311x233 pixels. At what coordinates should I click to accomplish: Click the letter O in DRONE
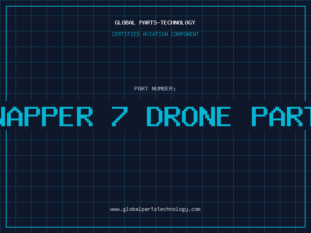190,116
